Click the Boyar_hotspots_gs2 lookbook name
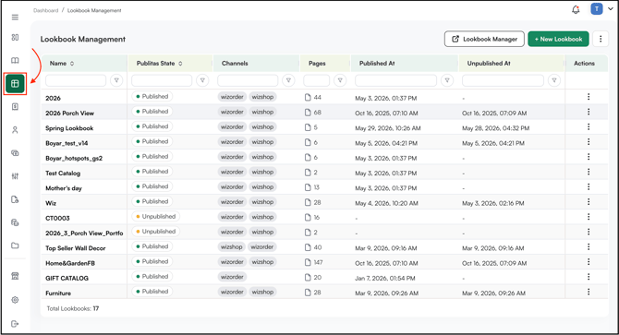This screenshot has width=619, height=335. [x=74, y=159]
